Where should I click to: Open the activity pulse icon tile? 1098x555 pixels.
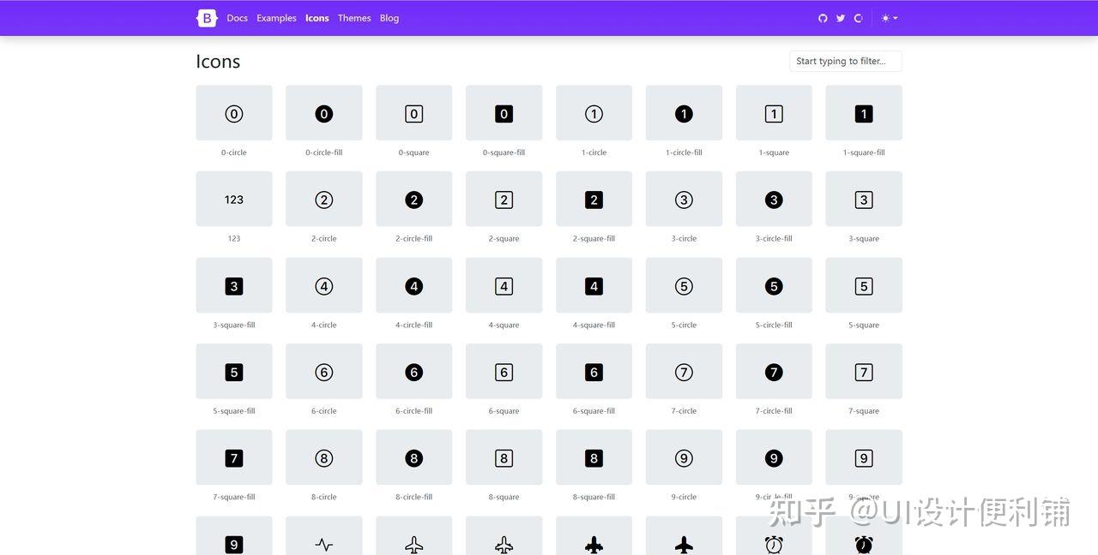point(324,536)
